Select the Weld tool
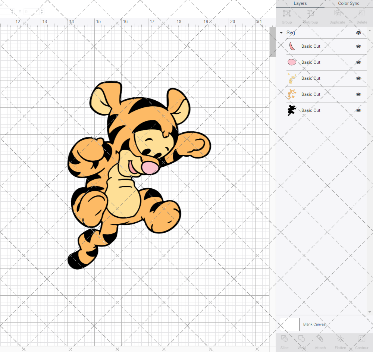Viewport: 373px width, 352px height. pyautogui.click(x=301, y=339)
